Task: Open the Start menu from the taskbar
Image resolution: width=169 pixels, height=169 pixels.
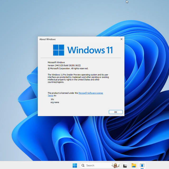Action: [x=75, y=165]
